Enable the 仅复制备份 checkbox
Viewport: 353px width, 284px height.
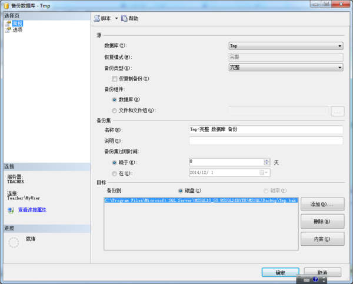point(115,79)
